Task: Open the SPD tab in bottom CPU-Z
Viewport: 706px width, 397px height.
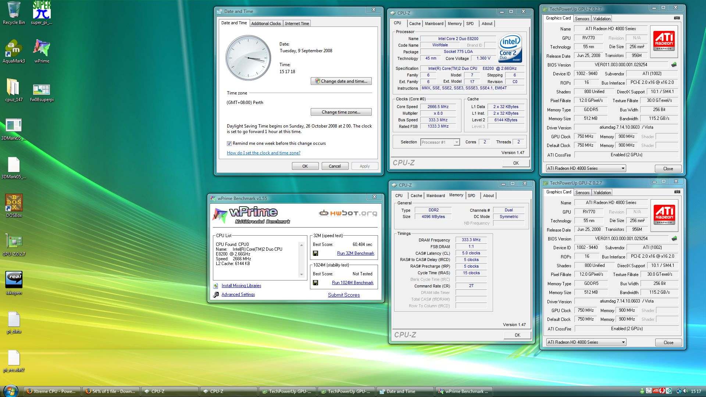Action: [x=471, y=196]
